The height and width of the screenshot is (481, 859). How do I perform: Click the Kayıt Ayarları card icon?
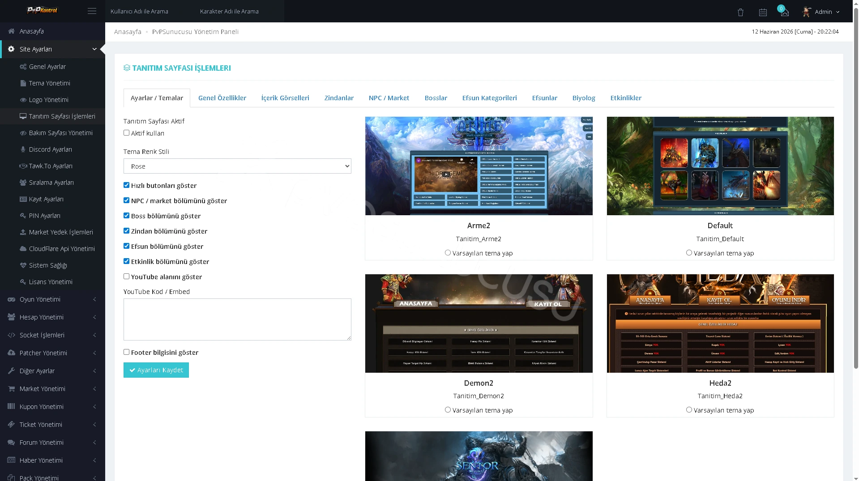pos(23,199)
